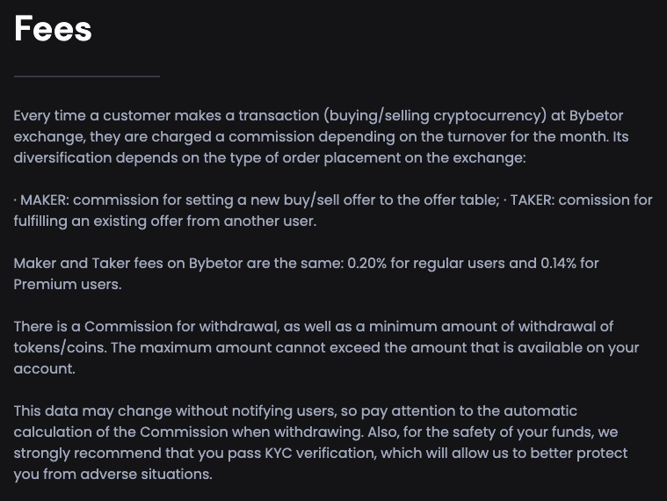Click the word Bybetor in the first paragraph

coord(596,115)
